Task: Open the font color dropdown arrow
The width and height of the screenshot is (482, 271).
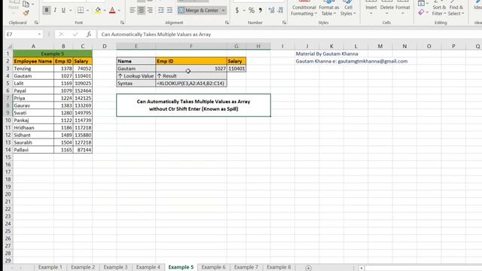Action: [x=119, y=11]
